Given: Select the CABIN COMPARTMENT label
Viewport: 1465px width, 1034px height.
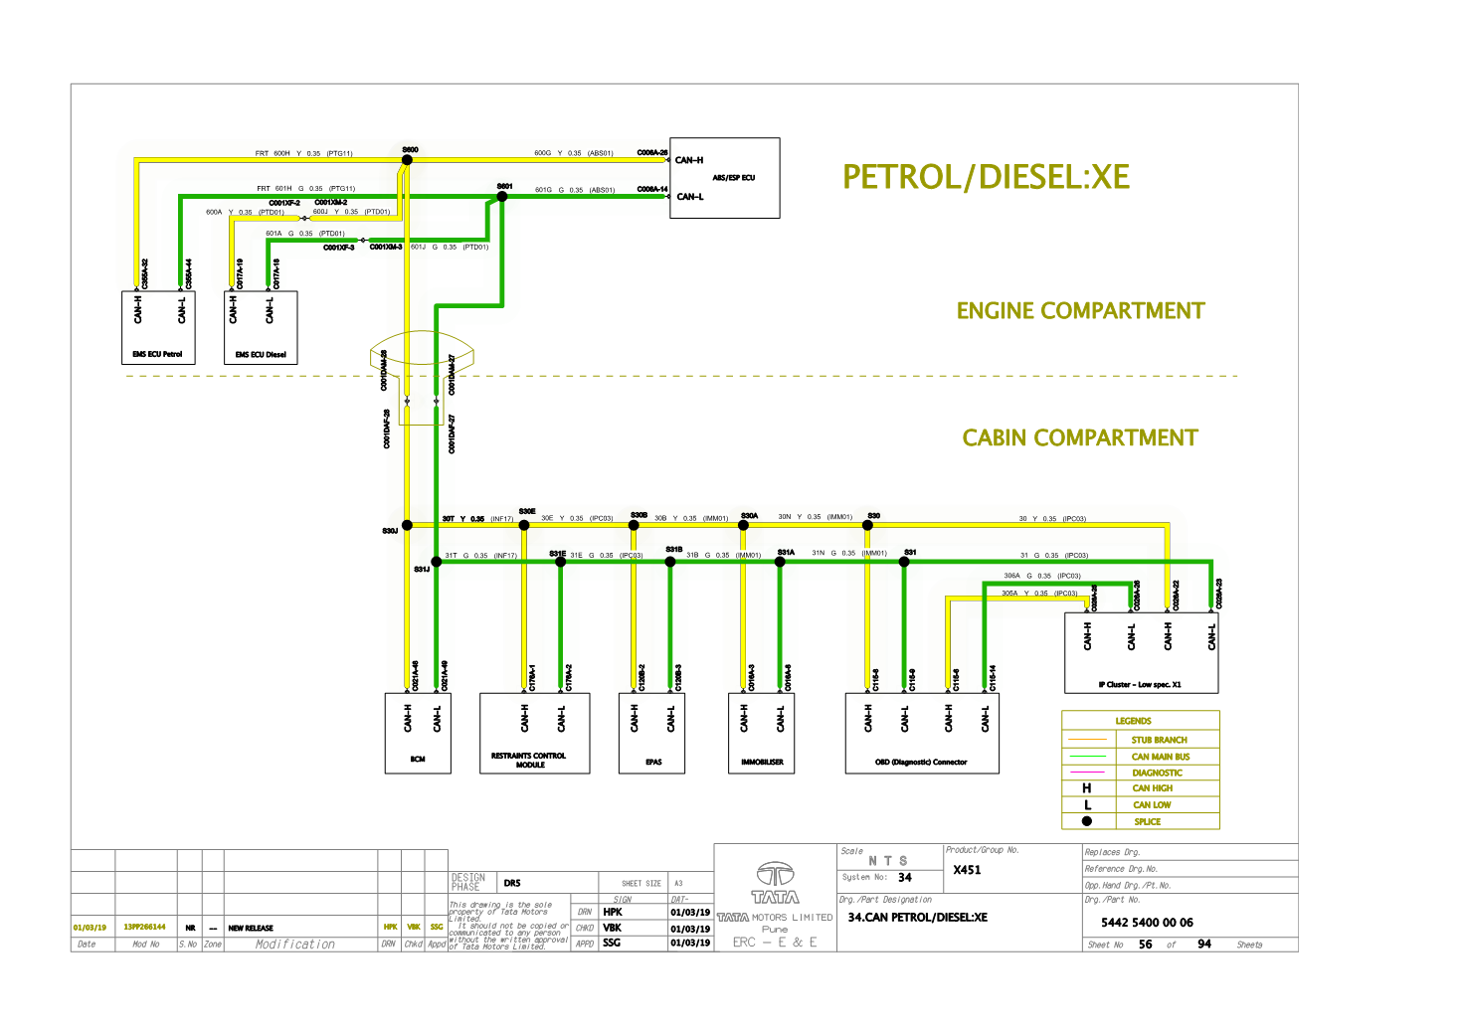Looking at the screenshot, I should pyautogui.click(x=1080, y=438).
